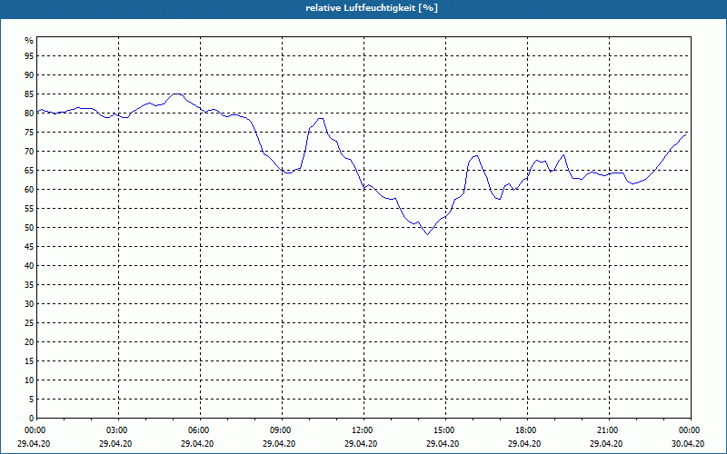The width and height of the screenshot is (727, 454).
Task: Click the '00:00' time label above 29.04.20
Action: pos(34,430)
